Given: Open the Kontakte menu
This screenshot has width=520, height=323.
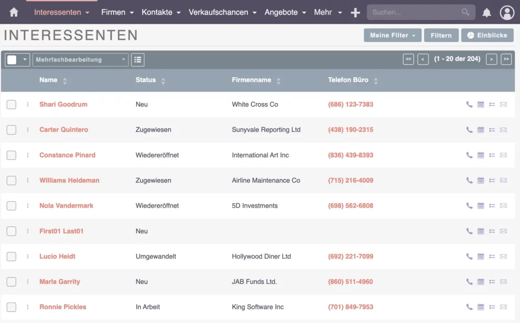Looking at the screenshot, I should pyautogui.click(x=161, y=12).
